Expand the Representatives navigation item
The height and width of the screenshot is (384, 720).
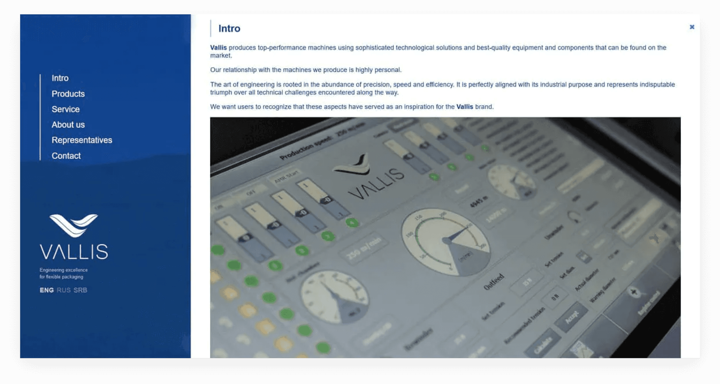[82, 140]
